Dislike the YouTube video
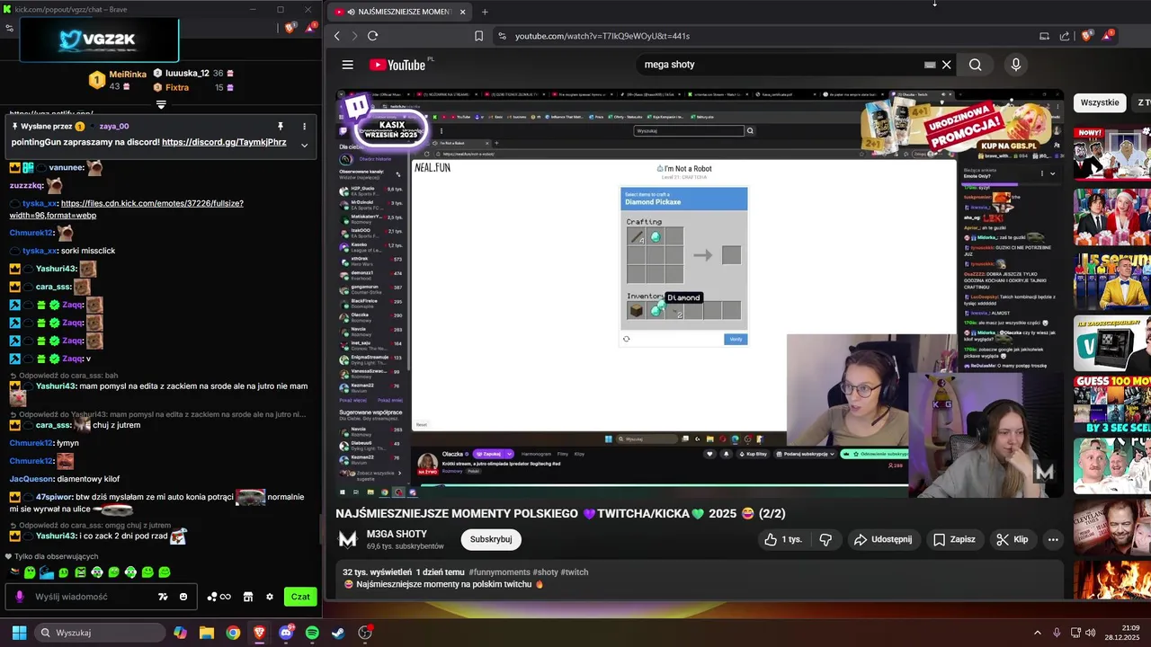The height and width of the screenshot is (647, 1151). coord(825,539)
